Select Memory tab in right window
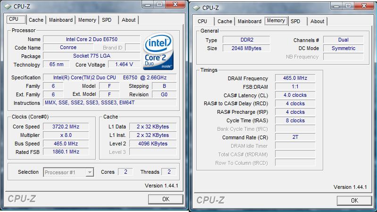Image resolution: width=377 pixels, height=212 pixels. point(276,21)
